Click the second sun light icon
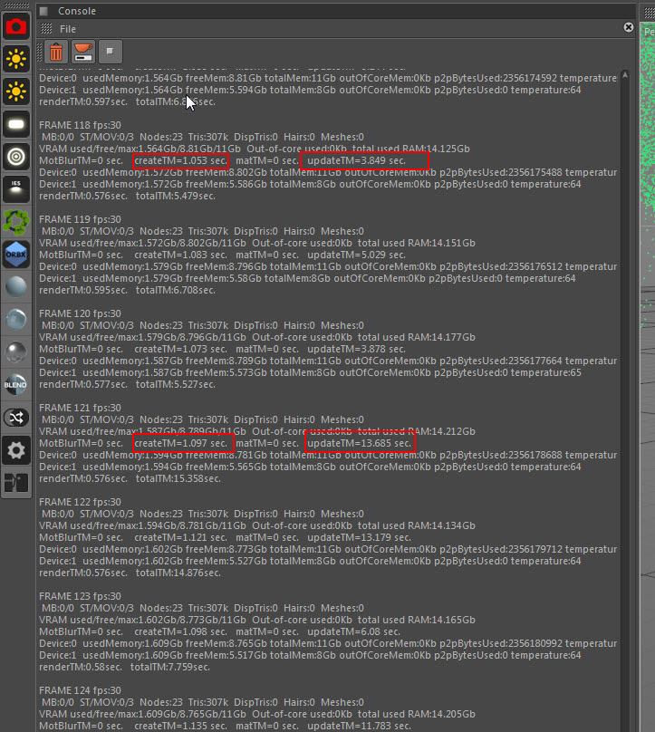 [x=16, y=91]
